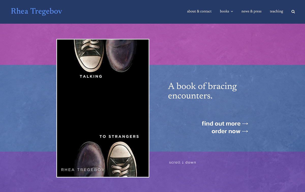Click the Rhea Tregebov site title

[36, 11]
